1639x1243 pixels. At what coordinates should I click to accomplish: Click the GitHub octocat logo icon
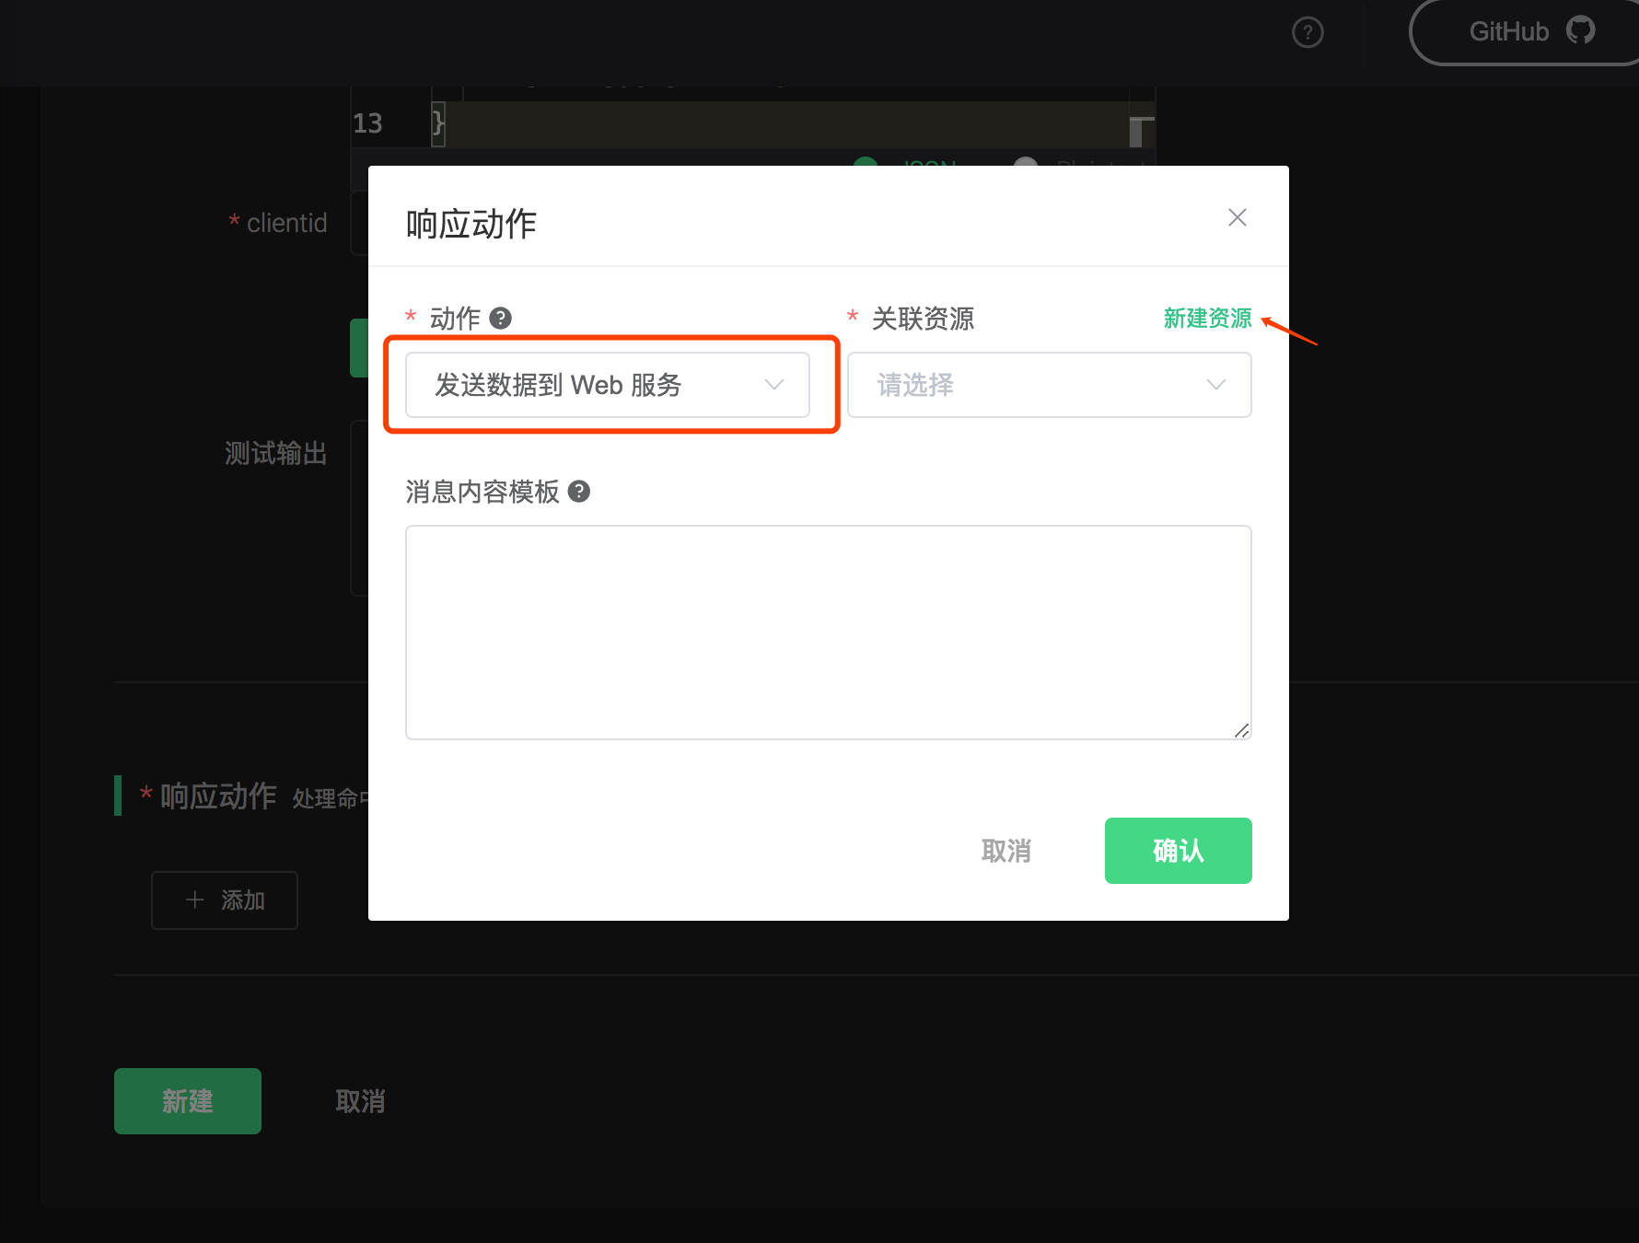[x=1580, y=30]
